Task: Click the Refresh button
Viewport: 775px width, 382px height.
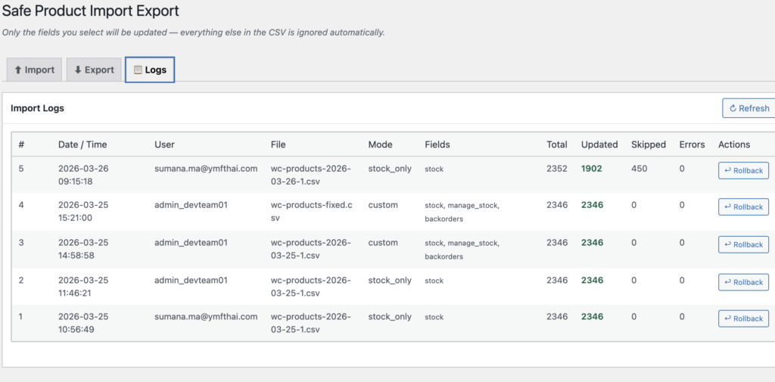Action: [749, 108]
